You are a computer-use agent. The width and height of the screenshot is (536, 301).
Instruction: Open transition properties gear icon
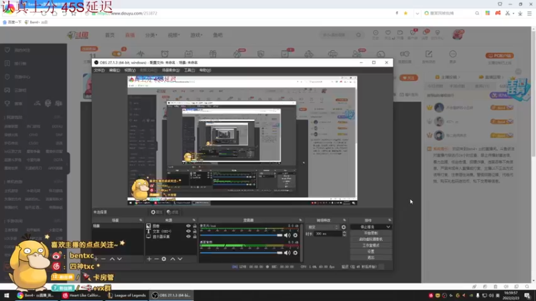[344, 227]
